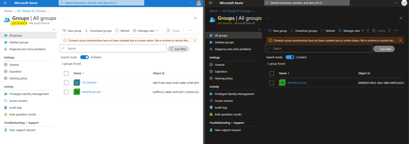Viewport: 409px width, 144px height.
Task: Focus the global search bar in Tenant A
Action: (x=101, y=3)
